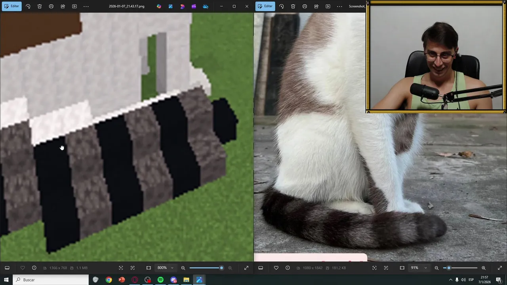Screen dimensions: 507x285
Task: Click microphone icon in system tray
Action: 457,280
